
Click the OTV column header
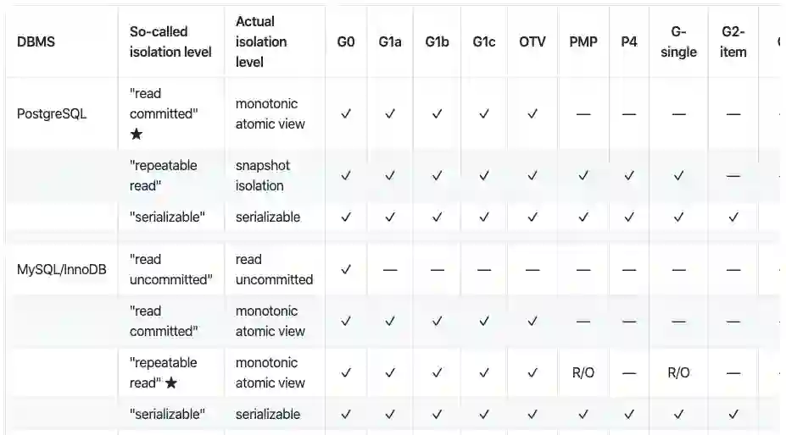532,42
